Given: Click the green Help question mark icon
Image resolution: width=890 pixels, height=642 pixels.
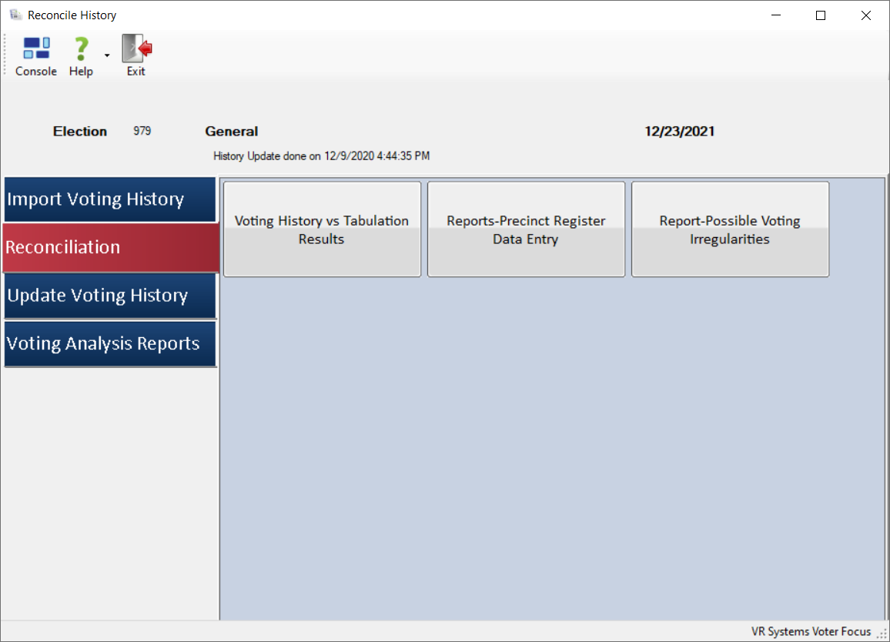Looking at the screenshot, I should pyautogui.click(x=81, y=49).
